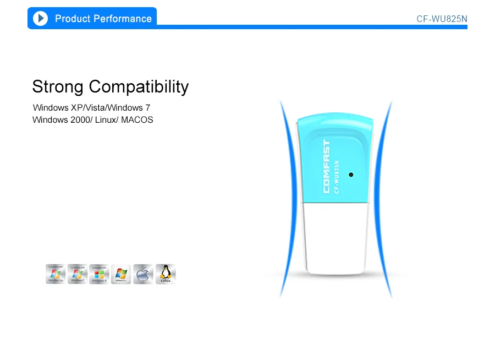Click the Windows 7 compatibility icon

(x=78, y=274)
